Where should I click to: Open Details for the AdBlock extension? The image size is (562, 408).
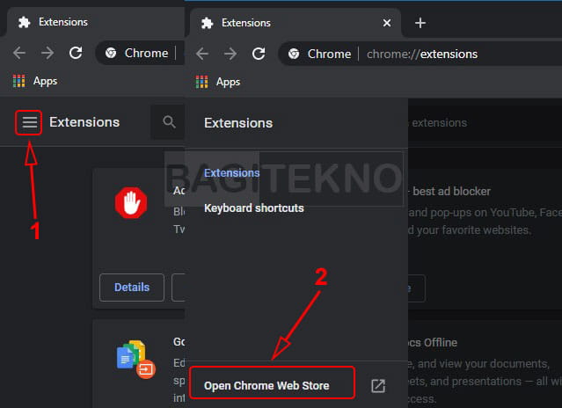[x=132, y=288]
